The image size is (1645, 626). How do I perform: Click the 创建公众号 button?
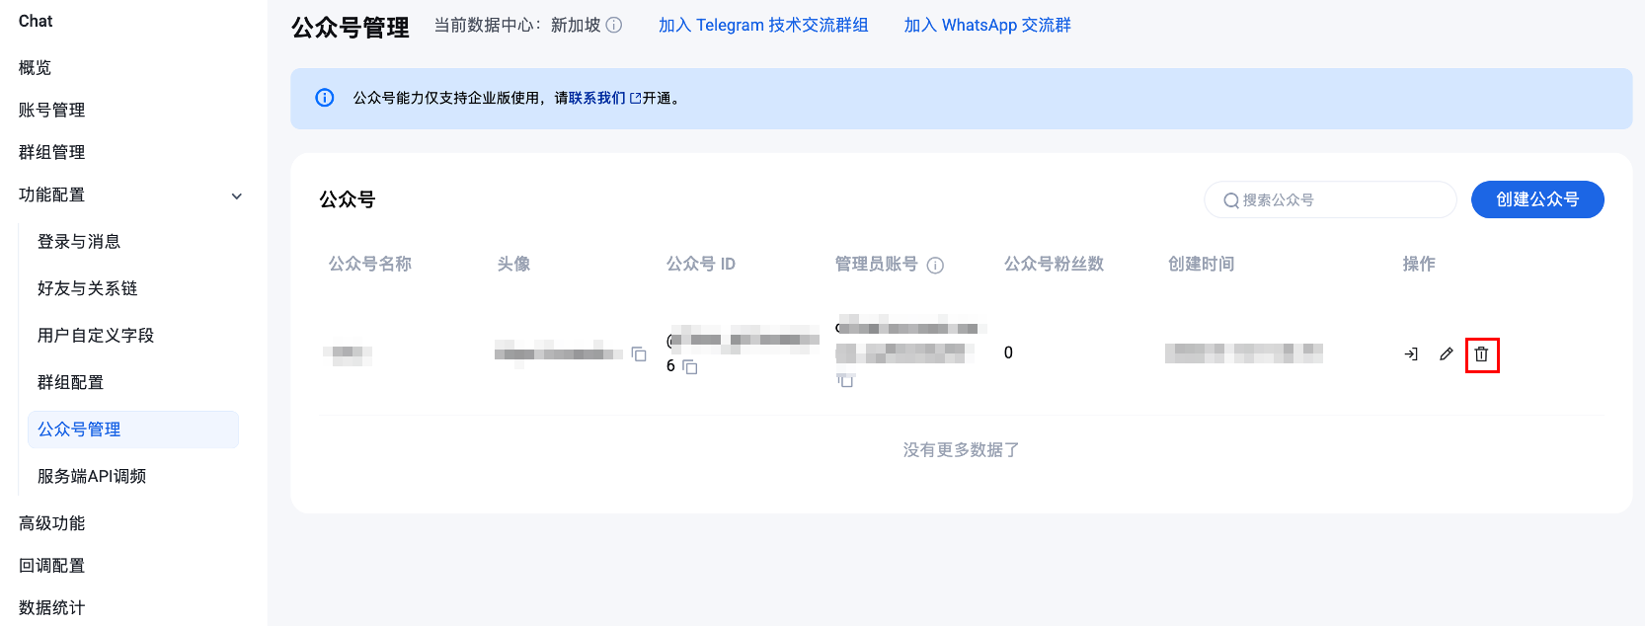[1537, 199]
